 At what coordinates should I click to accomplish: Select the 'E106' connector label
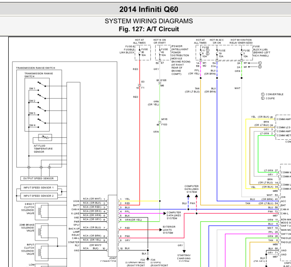pyautogui.click(x=163, y=80)
